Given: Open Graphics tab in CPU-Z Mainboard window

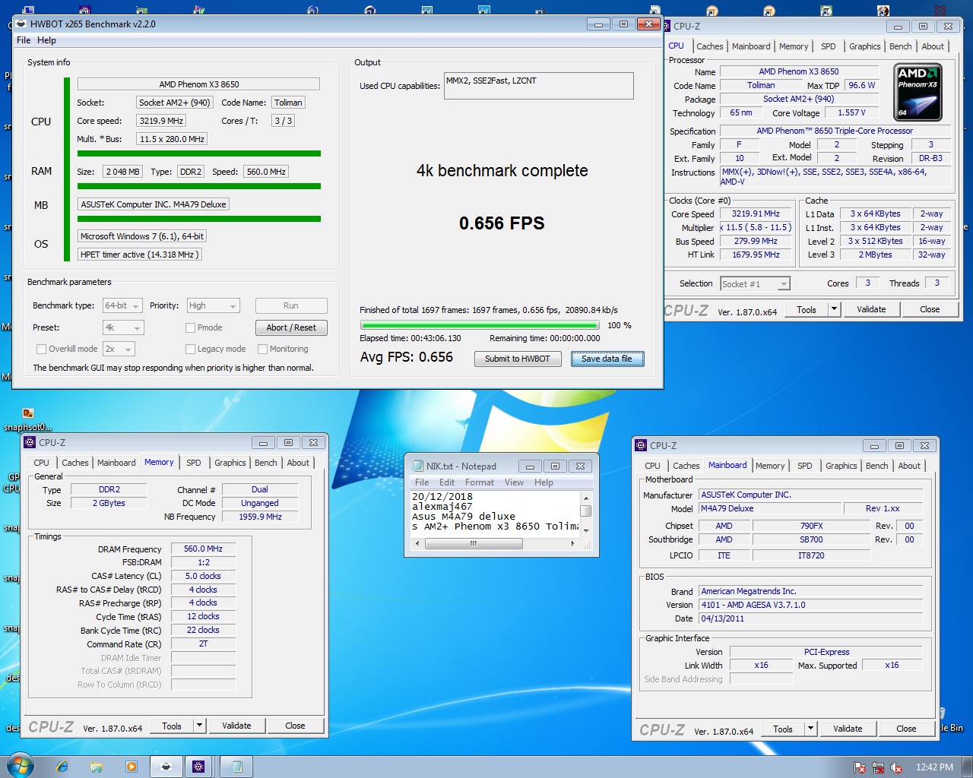Looking at the screenshot, I should tap(841, 466).
